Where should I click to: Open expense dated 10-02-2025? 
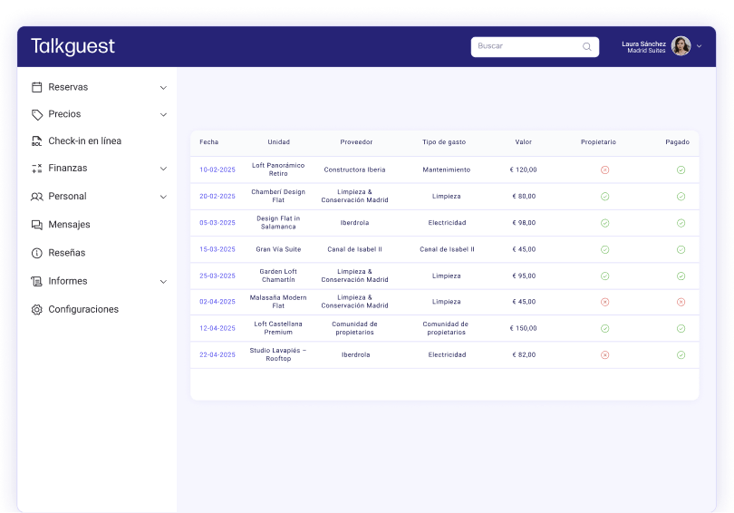217,169
